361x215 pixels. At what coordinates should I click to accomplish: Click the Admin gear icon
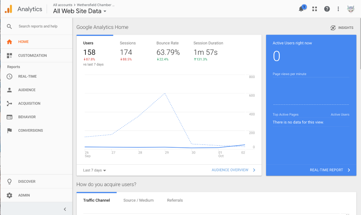coord(9,196)
